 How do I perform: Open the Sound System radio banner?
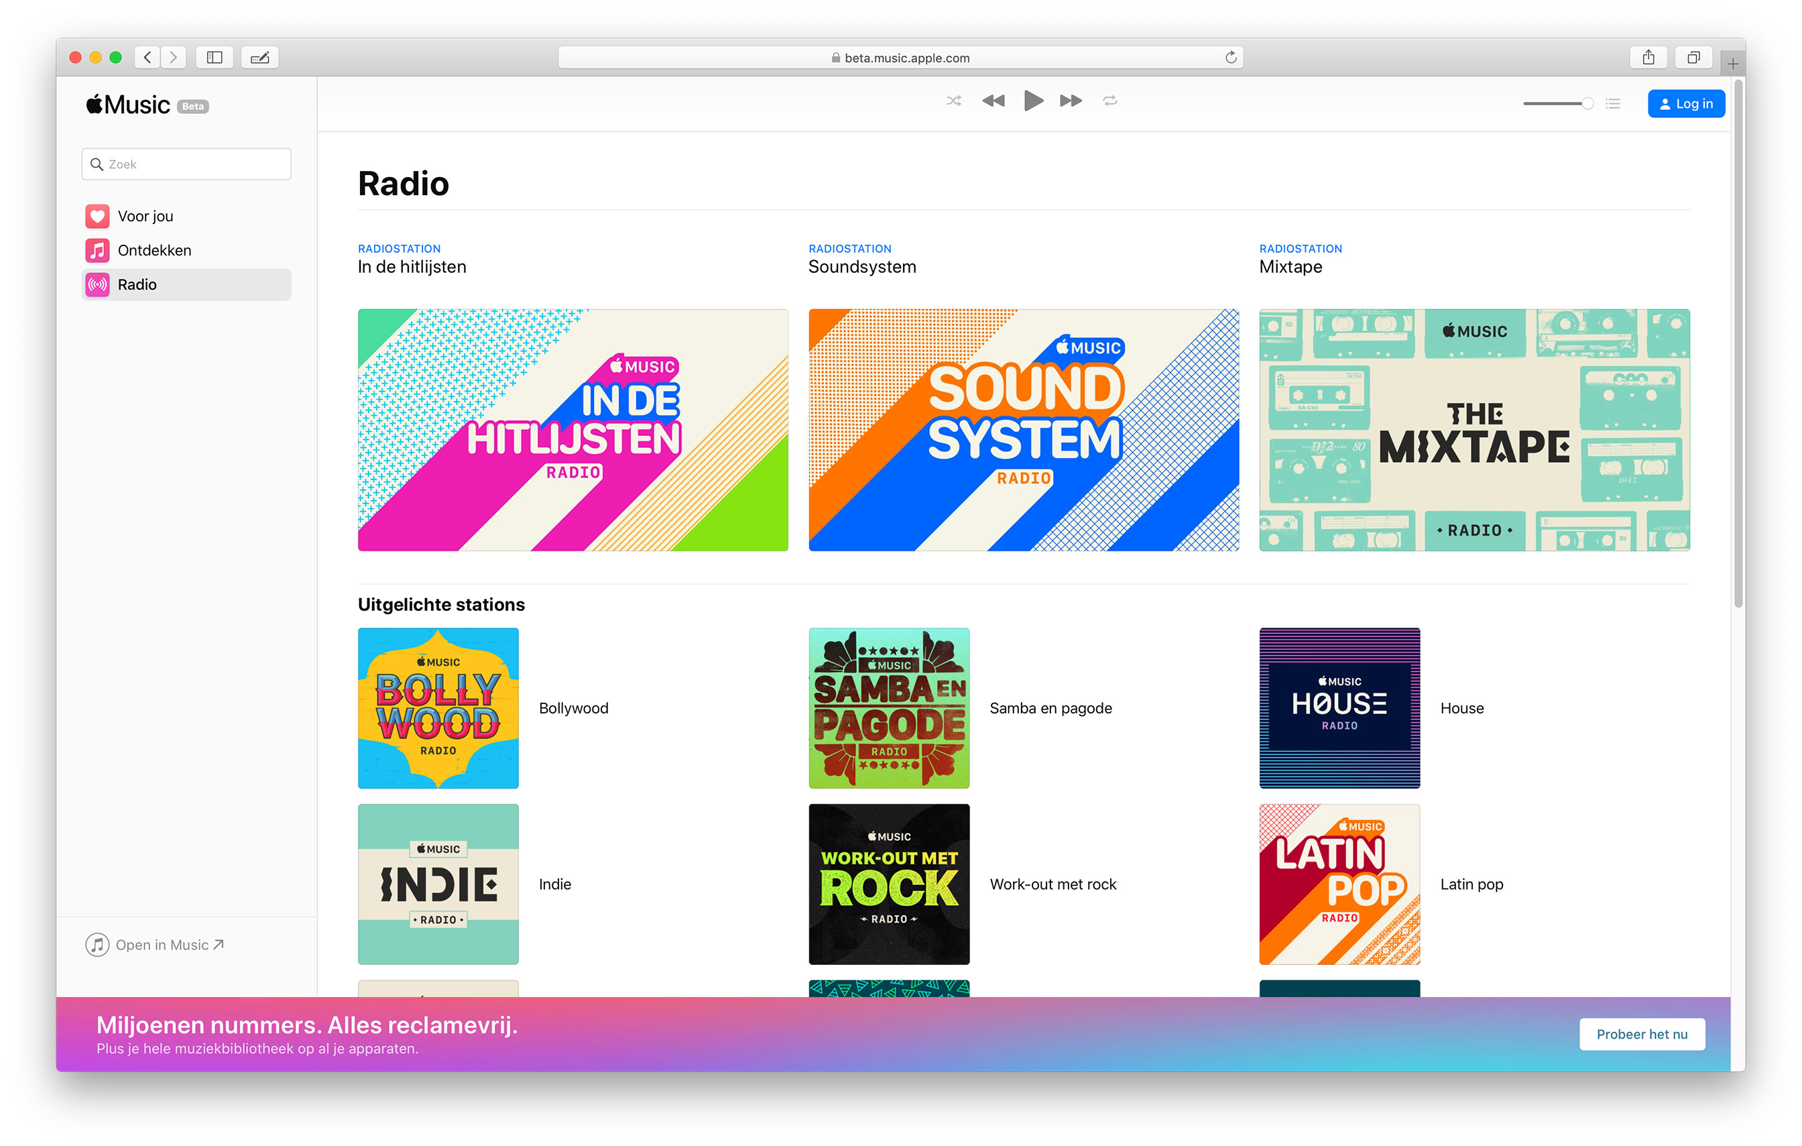point(1023,430)
